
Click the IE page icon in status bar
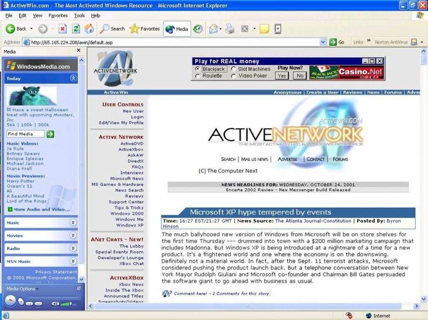coord(5,316)
